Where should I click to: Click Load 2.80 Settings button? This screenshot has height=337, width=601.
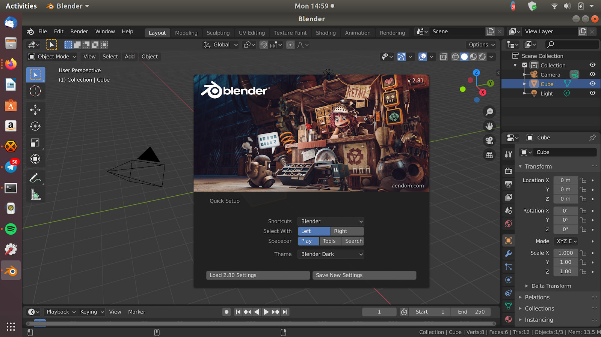coord(258,275)
